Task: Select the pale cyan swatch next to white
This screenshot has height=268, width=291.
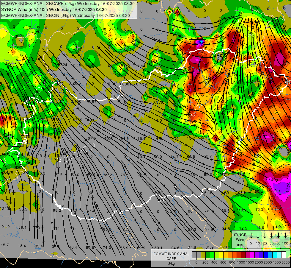Action: [x=279, y=255]
